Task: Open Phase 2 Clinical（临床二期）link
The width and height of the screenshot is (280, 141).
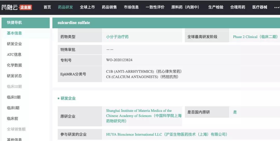Action: click(255, 37)
